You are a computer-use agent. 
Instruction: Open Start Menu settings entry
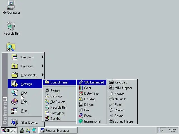[x=60, y=113]
